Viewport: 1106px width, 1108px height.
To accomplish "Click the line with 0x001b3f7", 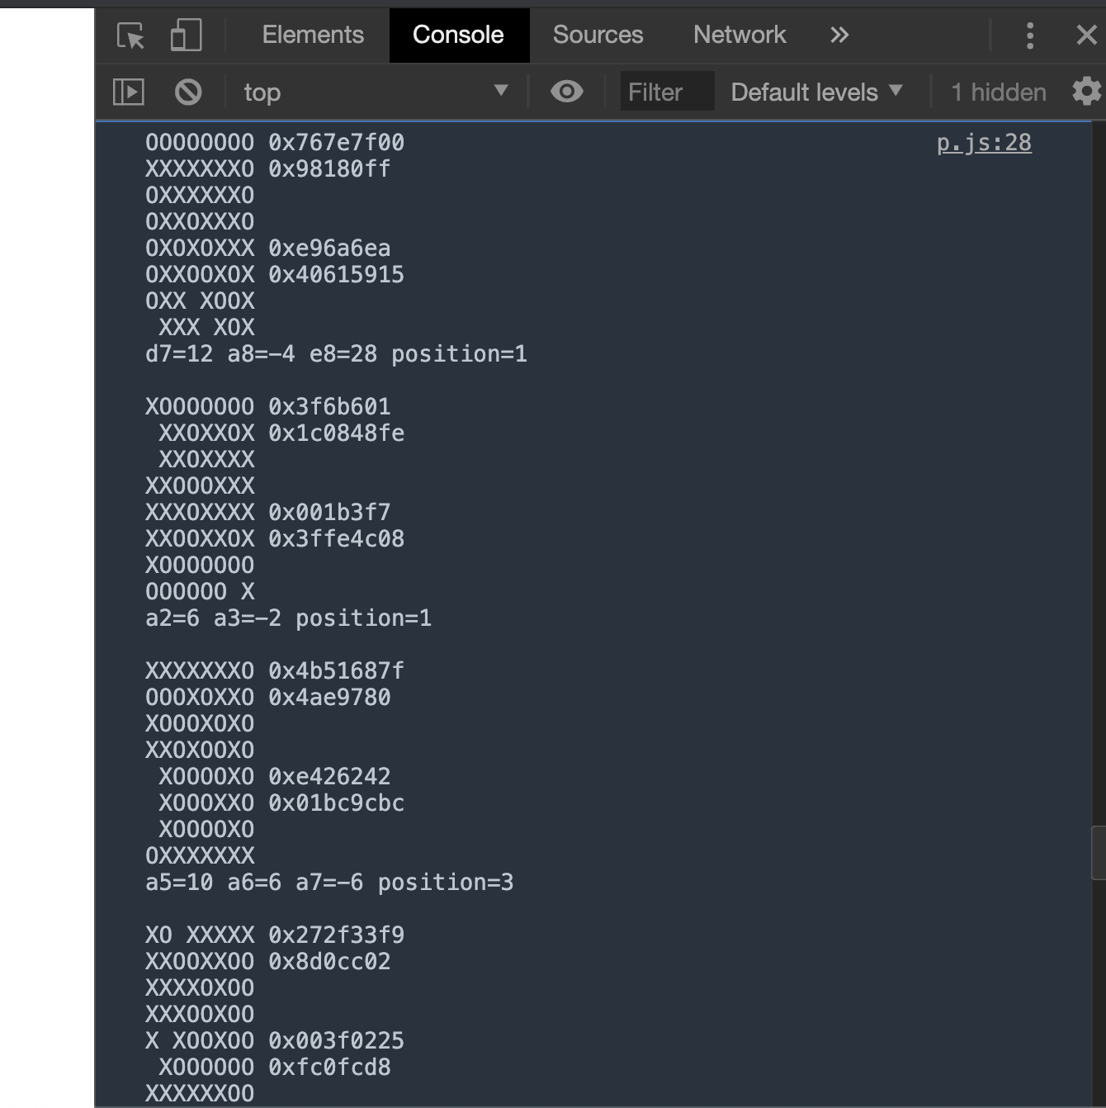I will [x=268, y=513].
